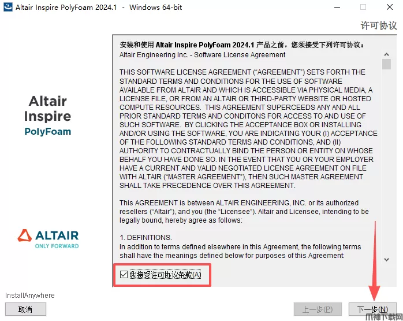The width and height of the screenshot is (403, 321).
Task: Click the InstallAnywhere label
Action: tap(30, 295)
